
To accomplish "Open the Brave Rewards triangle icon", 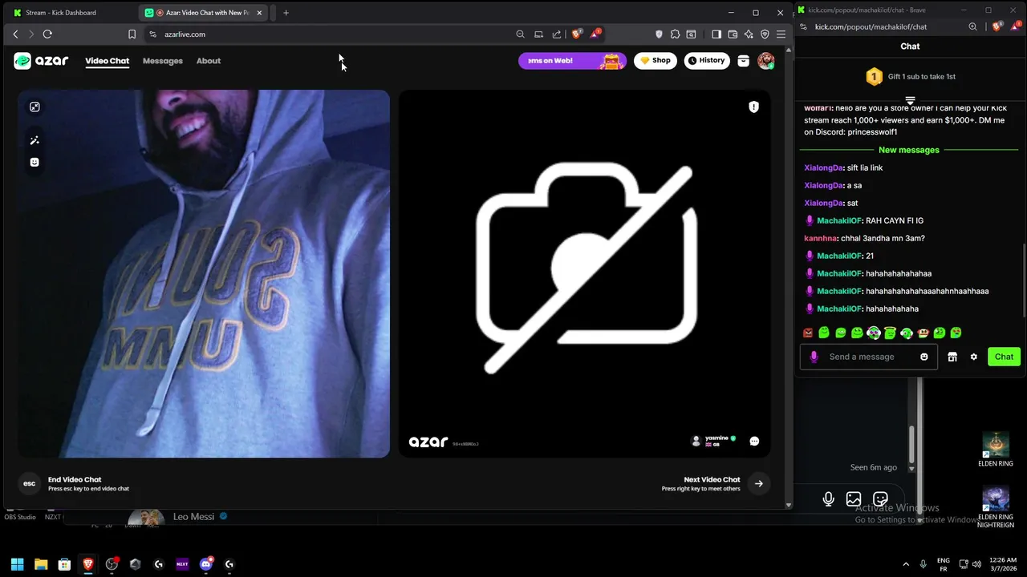I will (x=595, y=34).
